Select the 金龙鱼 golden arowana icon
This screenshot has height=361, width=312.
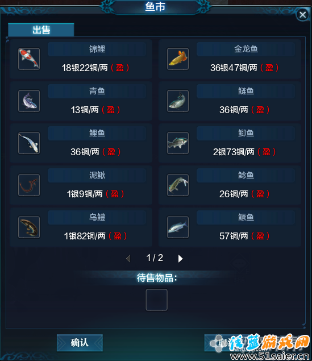pyautogui.click(x=178, y=59)
